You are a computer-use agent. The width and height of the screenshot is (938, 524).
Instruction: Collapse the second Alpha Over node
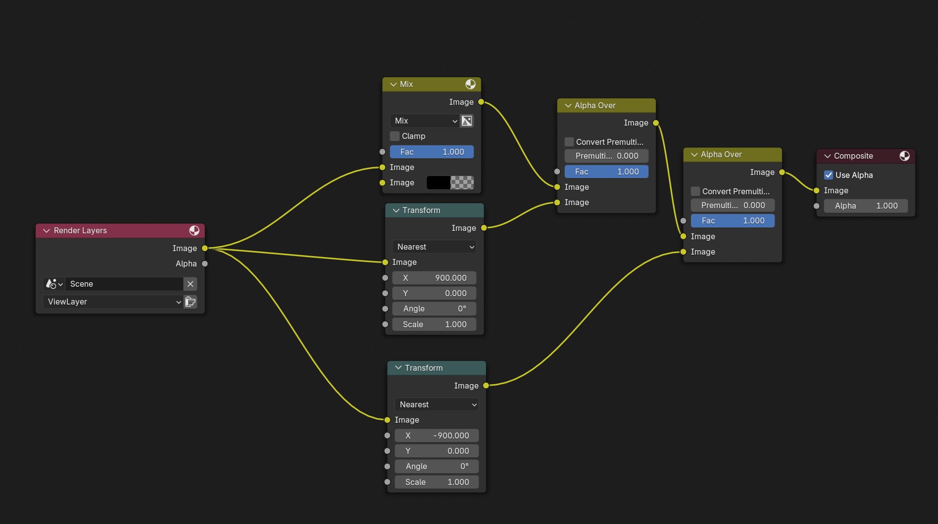(x=694, y=154)
